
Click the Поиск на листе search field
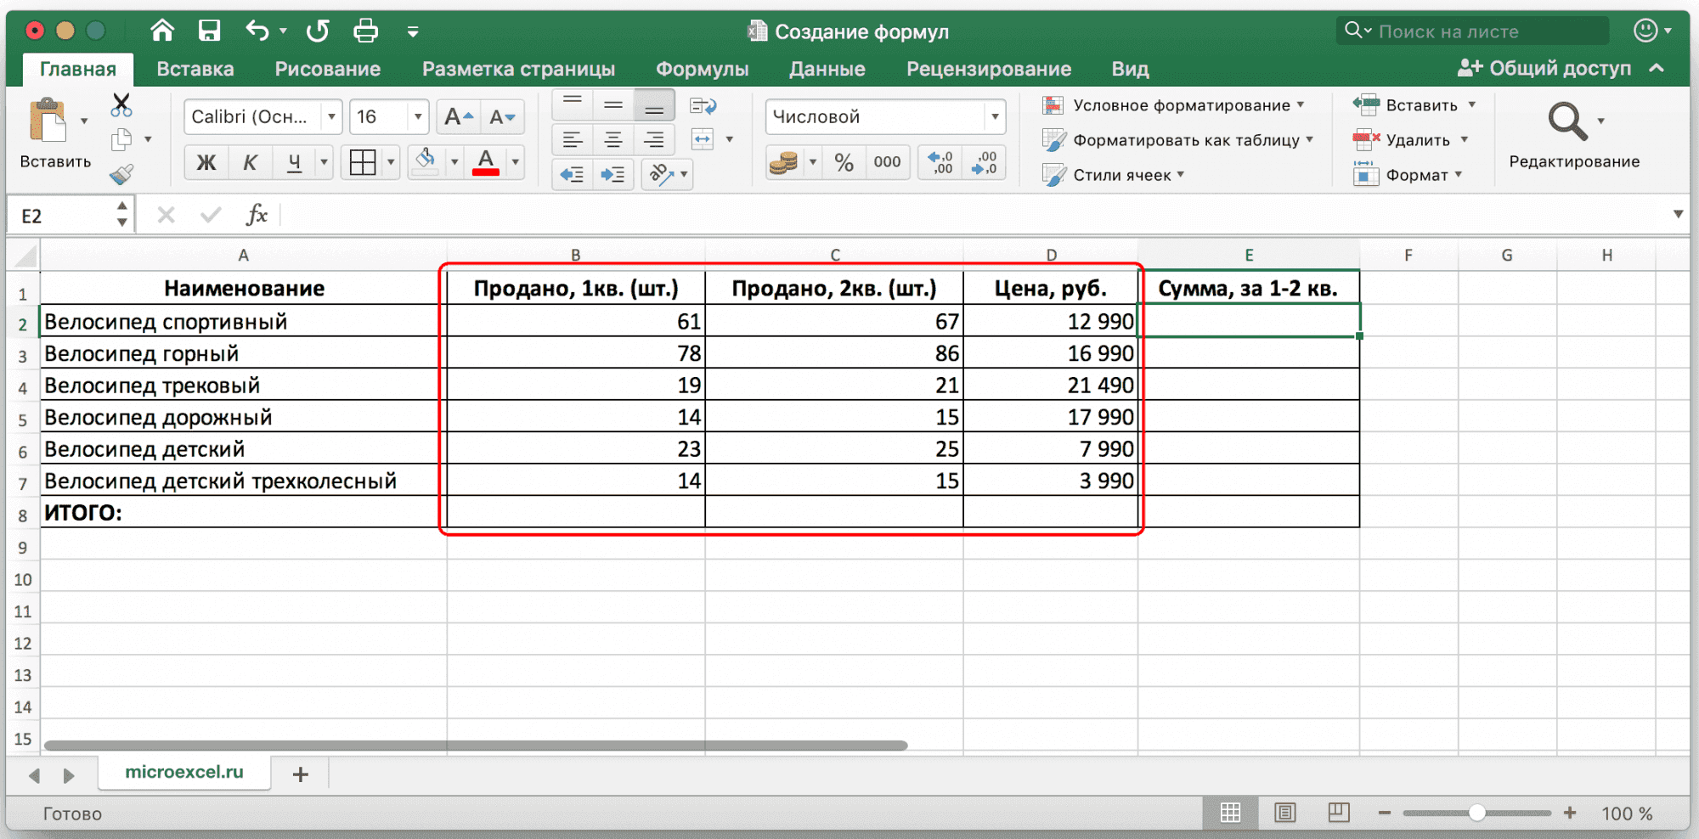(1474, 31)
